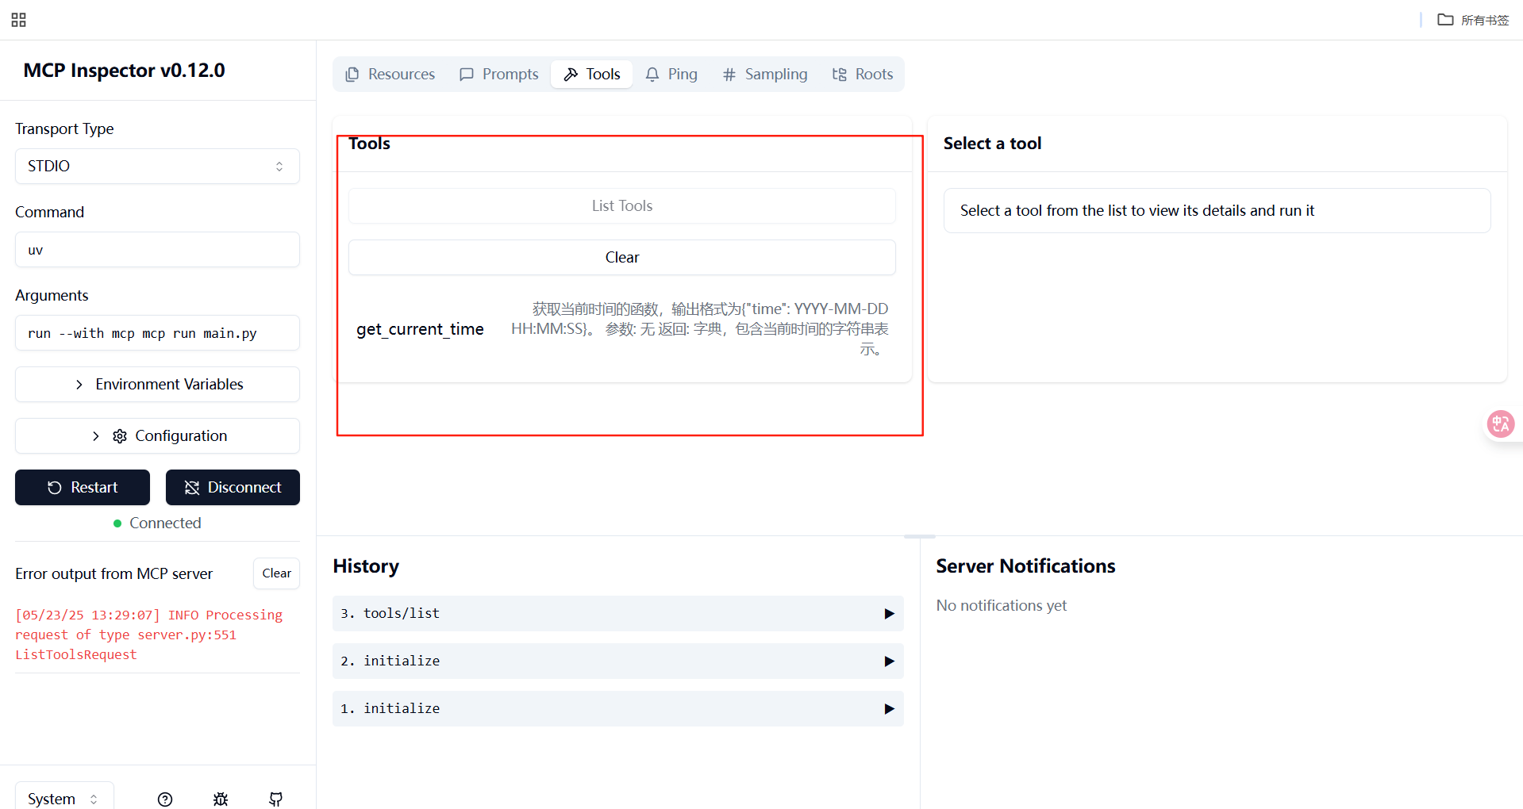Expand history entry 3. tools/list
1523x809 pixels.
point(618,613)
